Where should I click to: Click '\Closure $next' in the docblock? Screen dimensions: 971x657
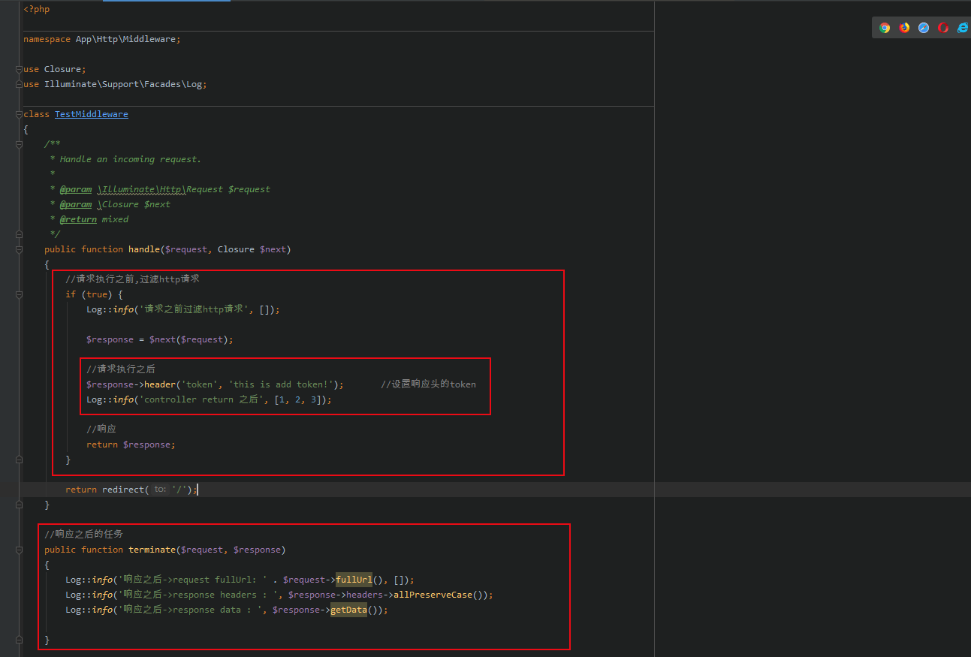click(134, 204)
